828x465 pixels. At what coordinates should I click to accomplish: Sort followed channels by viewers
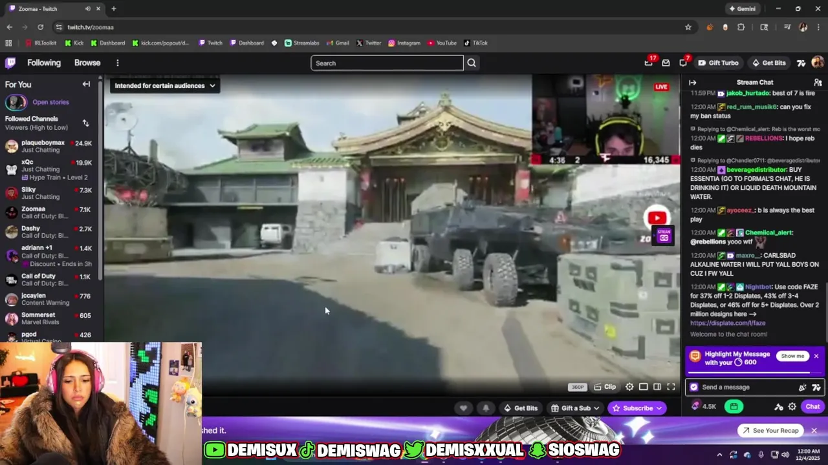[x=85, y=123]
